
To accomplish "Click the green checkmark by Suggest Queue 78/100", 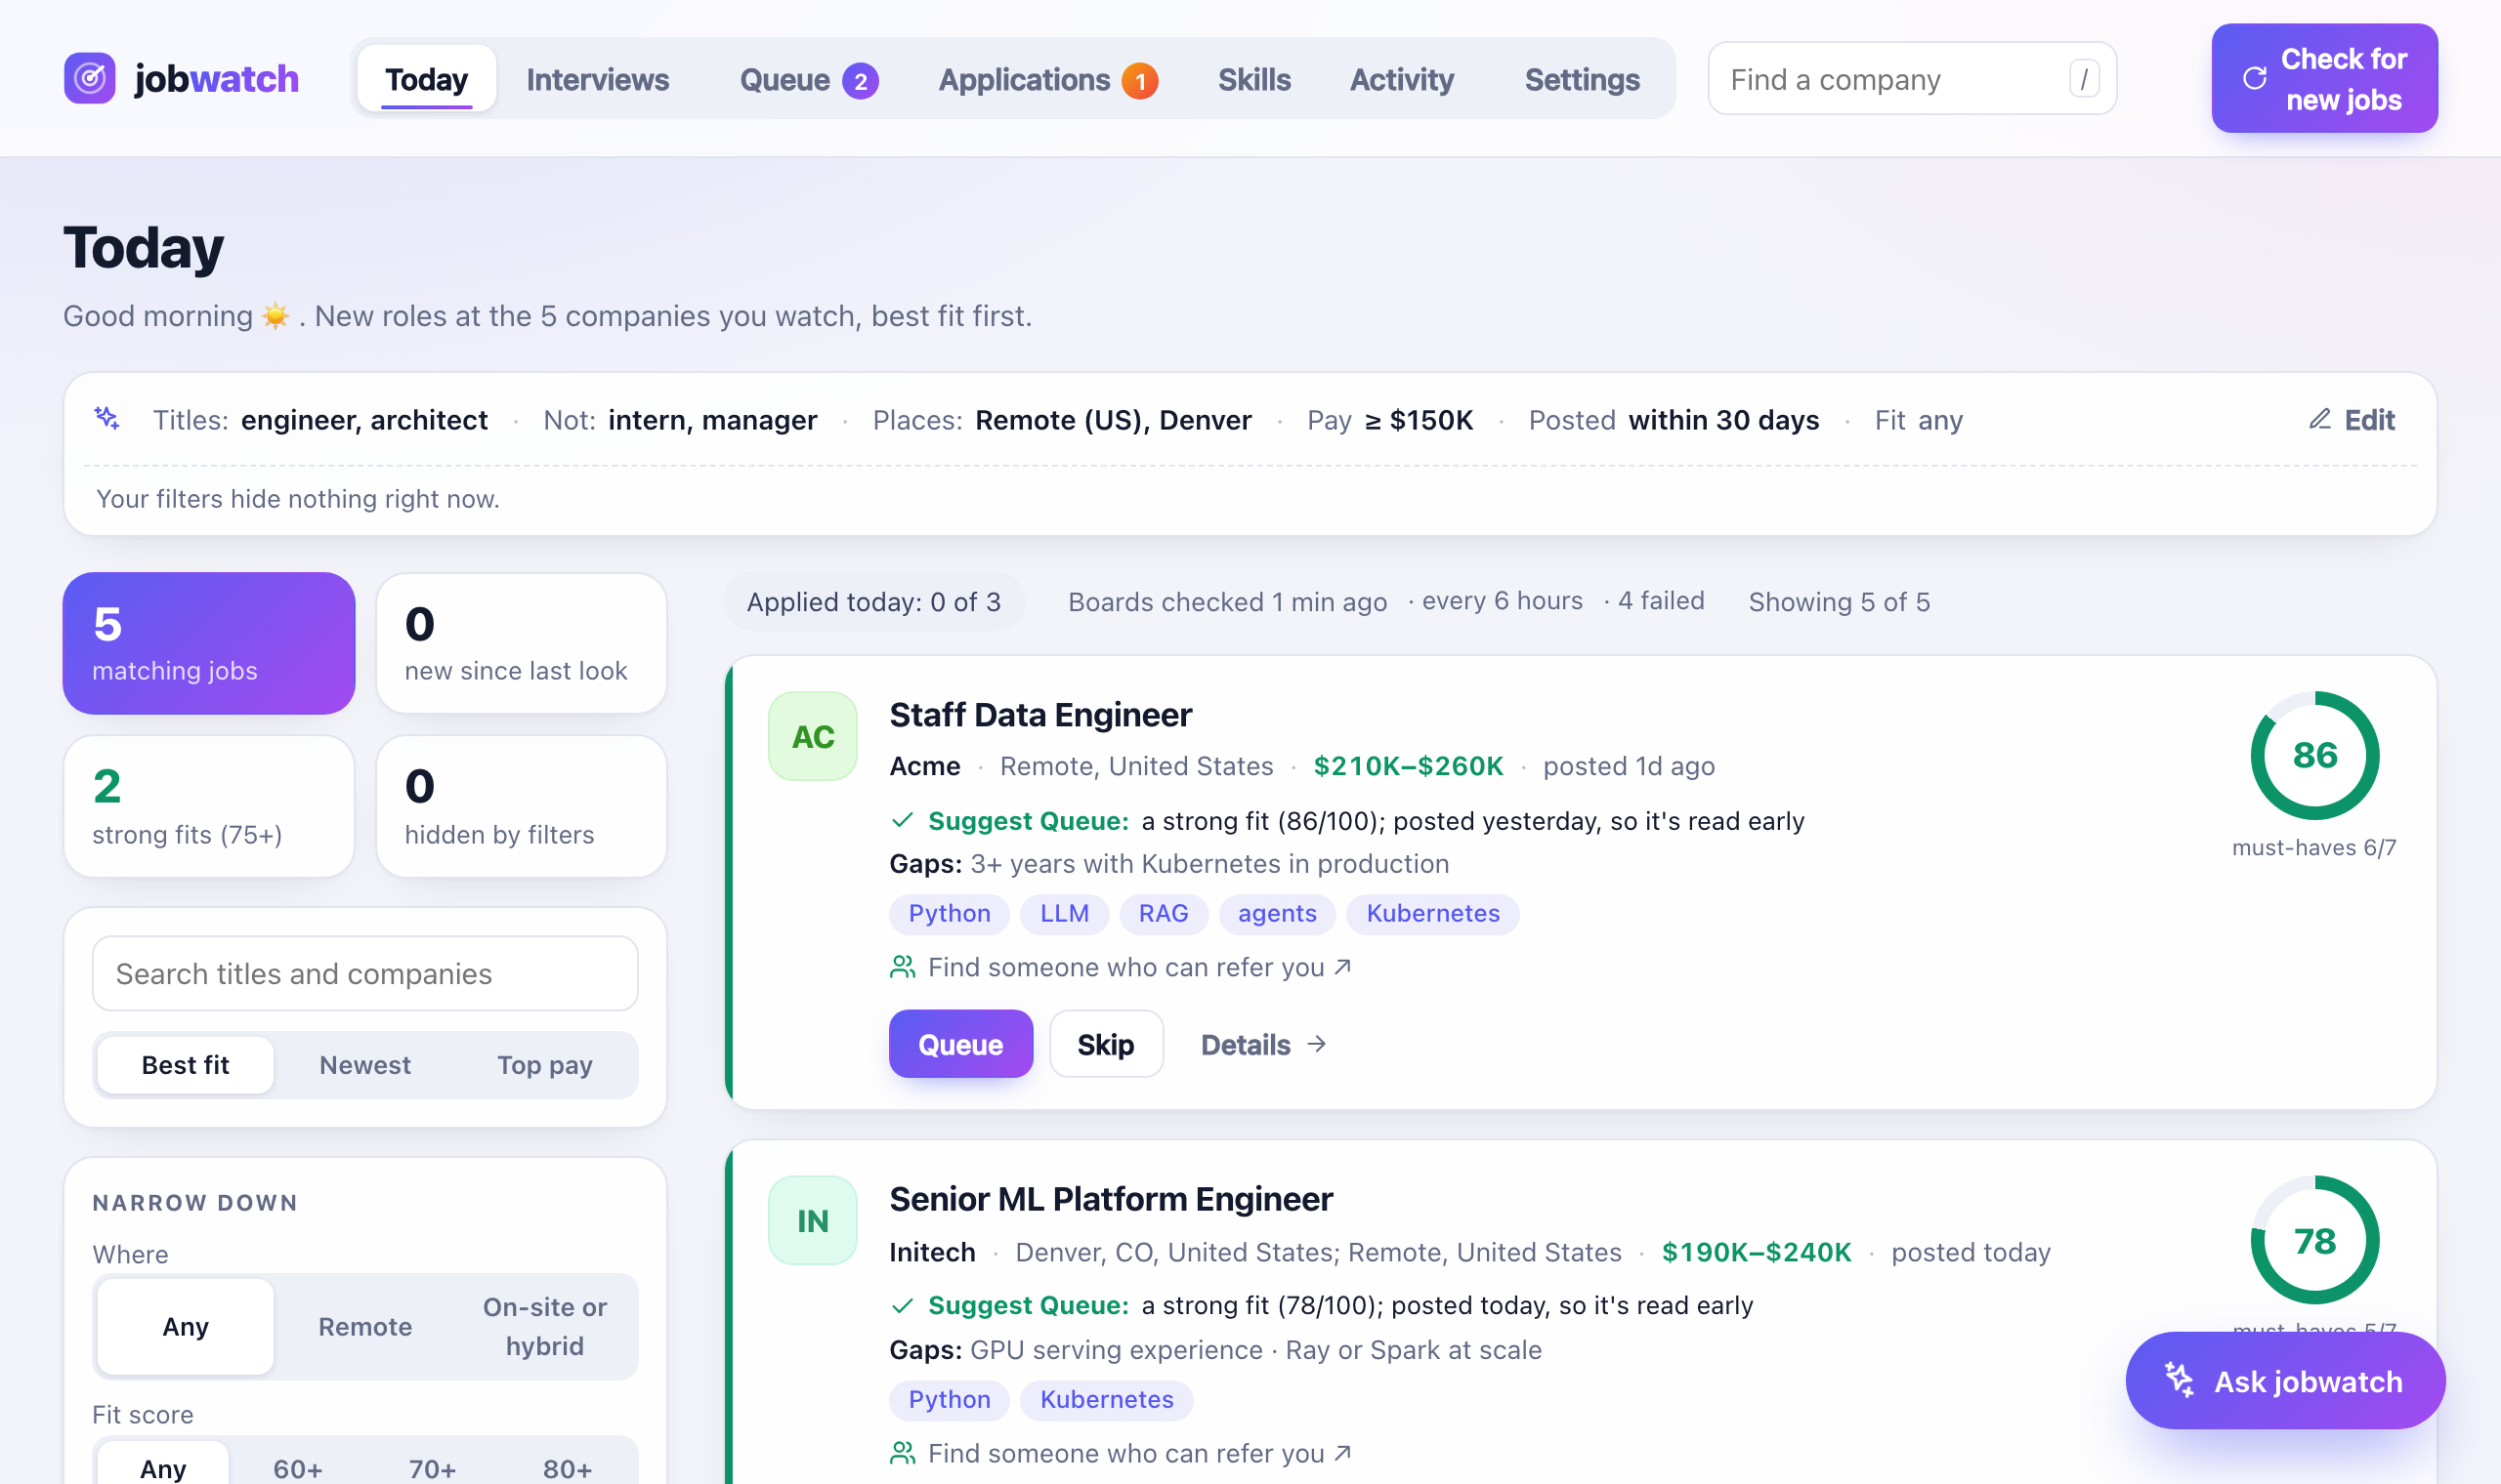I will pos(903,1305).
